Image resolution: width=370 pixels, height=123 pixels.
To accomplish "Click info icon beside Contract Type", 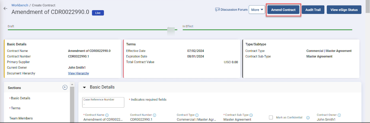I will tap(197, 115).
